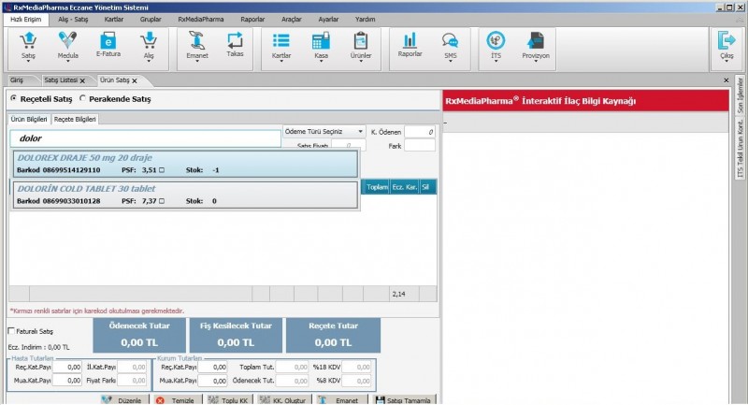Open the Kasa calculator icon
The image size is (748, 405).
(321, 42)
